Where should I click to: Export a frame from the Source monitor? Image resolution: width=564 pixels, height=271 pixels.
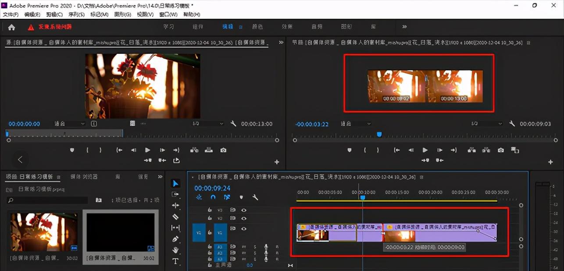(x=223, y=150)
